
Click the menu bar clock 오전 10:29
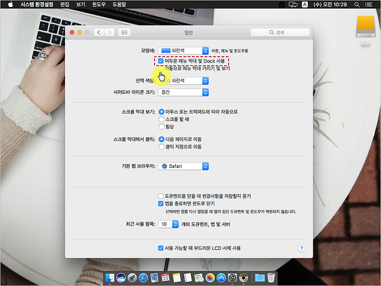pyautogui.click(x=330, y=4)
